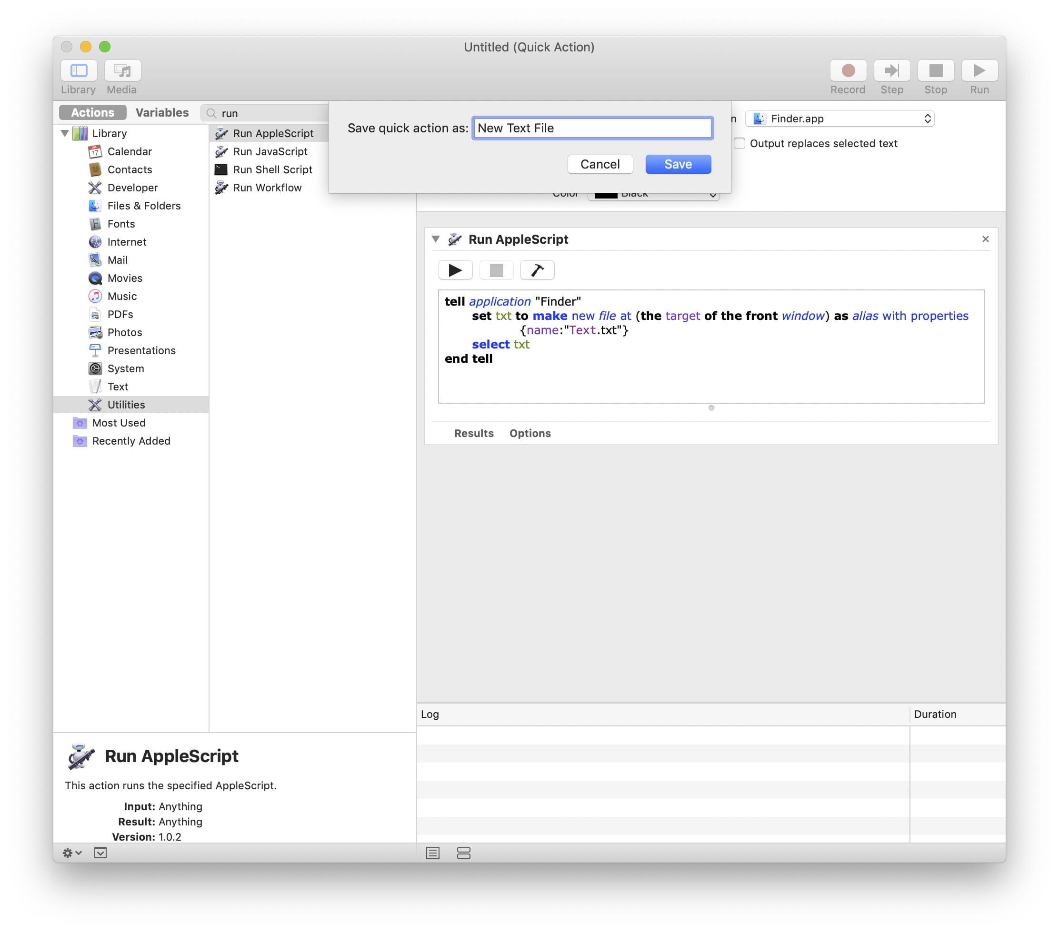Select the Utilities category in the sidebar
This screenshot has width=1059, height=933.
[x=126, y=405]
